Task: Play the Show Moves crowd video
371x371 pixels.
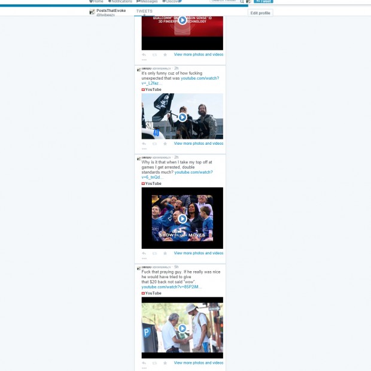Action: click(x=182, y=218)
